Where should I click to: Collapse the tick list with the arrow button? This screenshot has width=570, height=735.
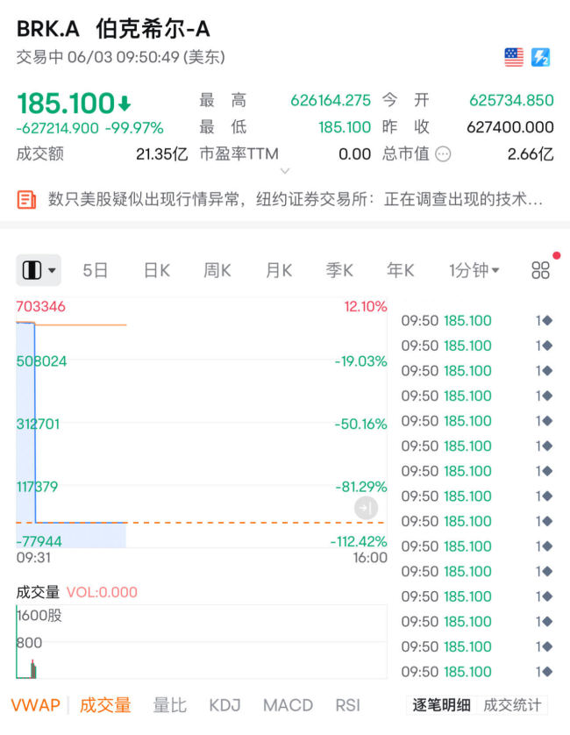pos(366,508)
